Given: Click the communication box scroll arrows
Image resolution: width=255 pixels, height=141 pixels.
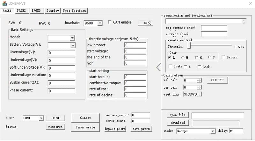Looking at the screenshot, I should pos(244,21).
